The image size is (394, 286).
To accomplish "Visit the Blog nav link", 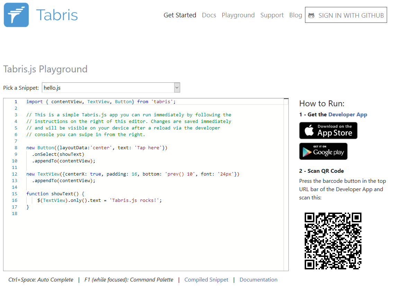I will 296,15.
